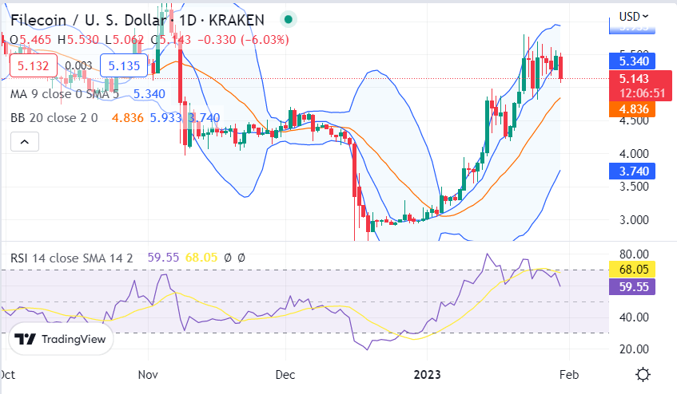Click the orange 4.836 basis price label
The width and height of the screenshot is (677, 394).
[x=632, y=109]
